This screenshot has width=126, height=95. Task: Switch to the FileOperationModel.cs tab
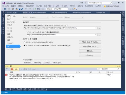pyautogui.click(x=59, y=13)
